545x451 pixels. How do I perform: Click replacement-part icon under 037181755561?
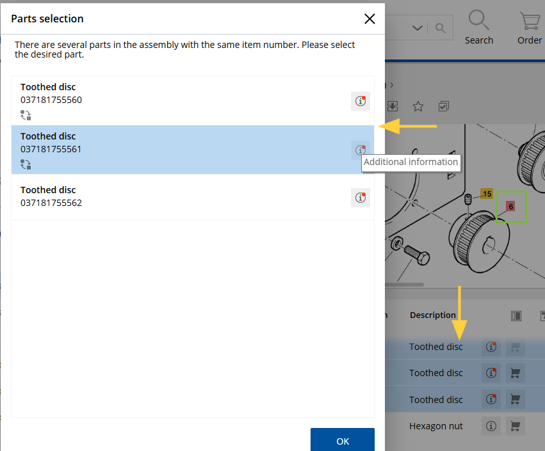pos(26,164)
